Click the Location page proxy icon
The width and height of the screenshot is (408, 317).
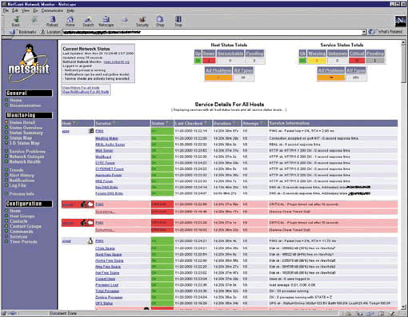pos(42,32)
